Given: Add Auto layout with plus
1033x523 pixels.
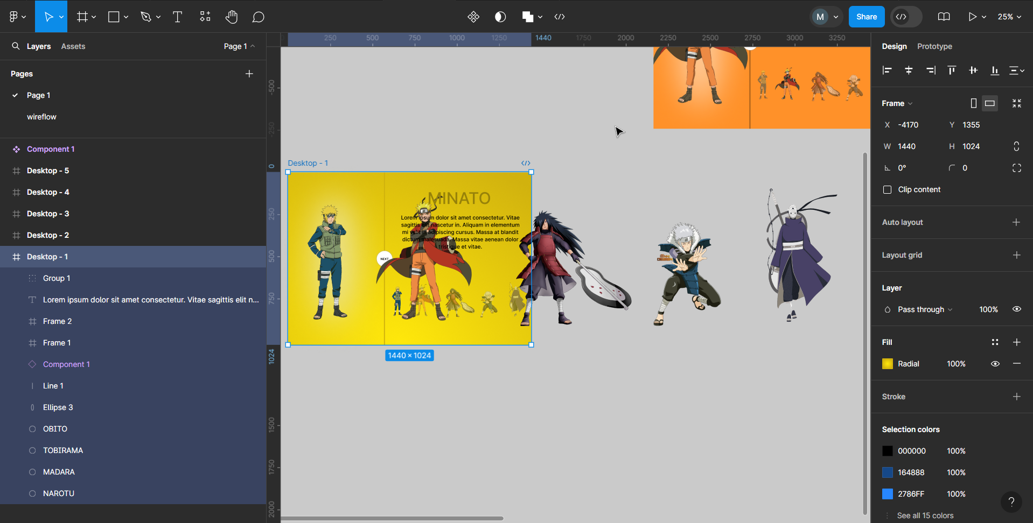Looking at the screenshot, I should 1016,222.
